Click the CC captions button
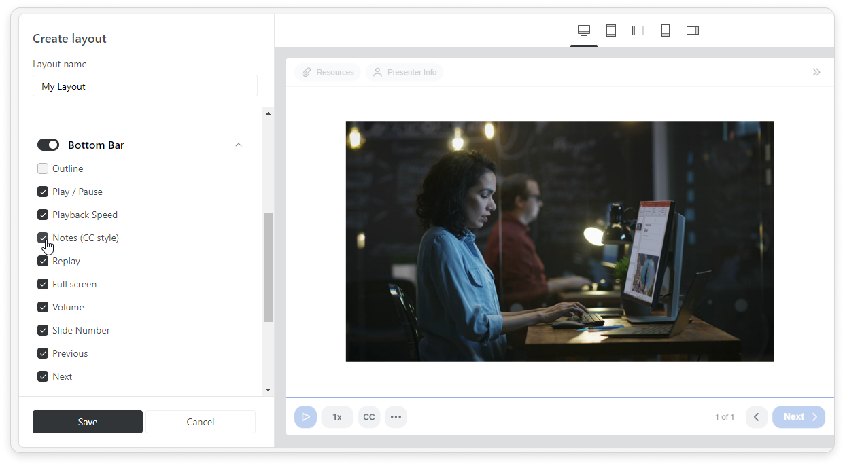This screenshot has height=466, width=845. tap(368, 417)
